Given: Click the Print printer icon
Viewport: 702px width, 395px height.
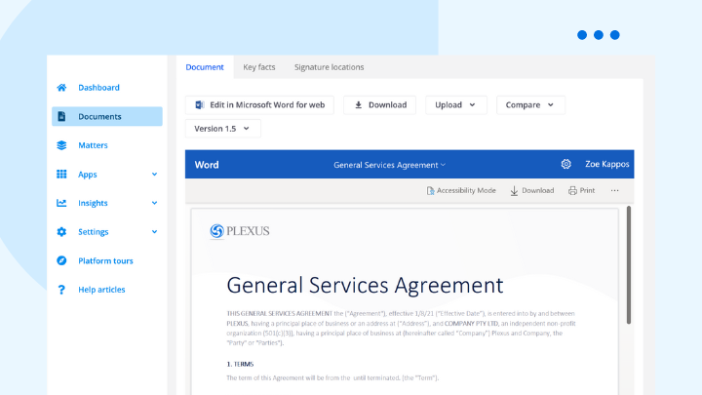Looking at the screenshot, I should 572,191.
